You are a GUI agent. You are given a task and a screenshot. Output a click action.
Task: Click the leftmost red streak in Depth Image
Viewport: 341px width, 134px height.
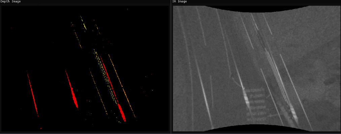point(33,94)
